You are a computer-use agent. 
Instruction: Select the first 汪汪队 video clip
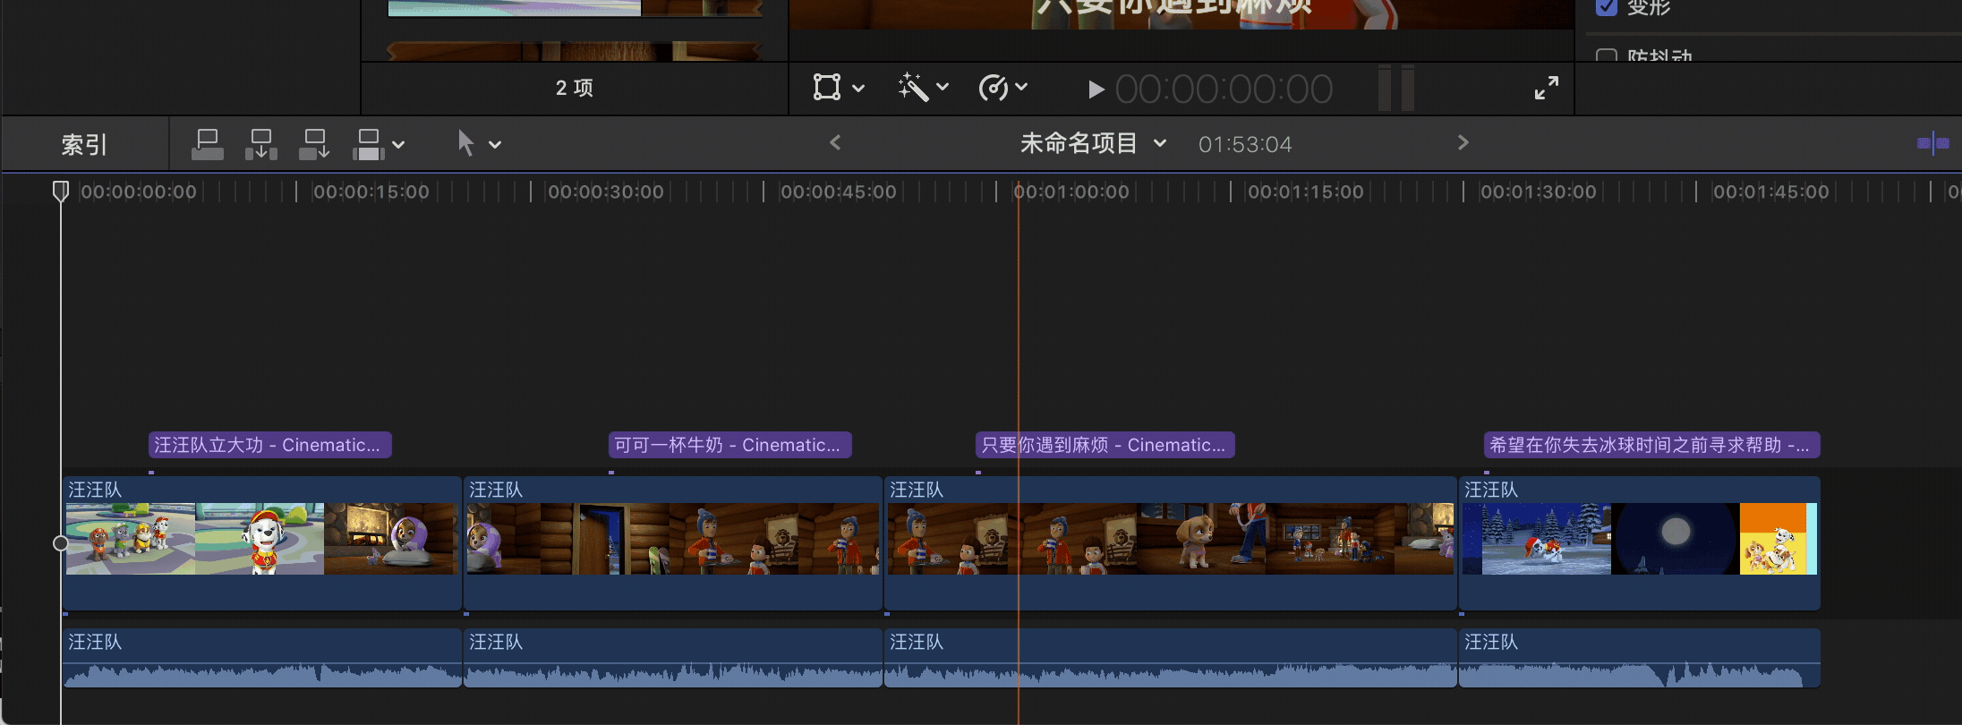tap(261, 543)
